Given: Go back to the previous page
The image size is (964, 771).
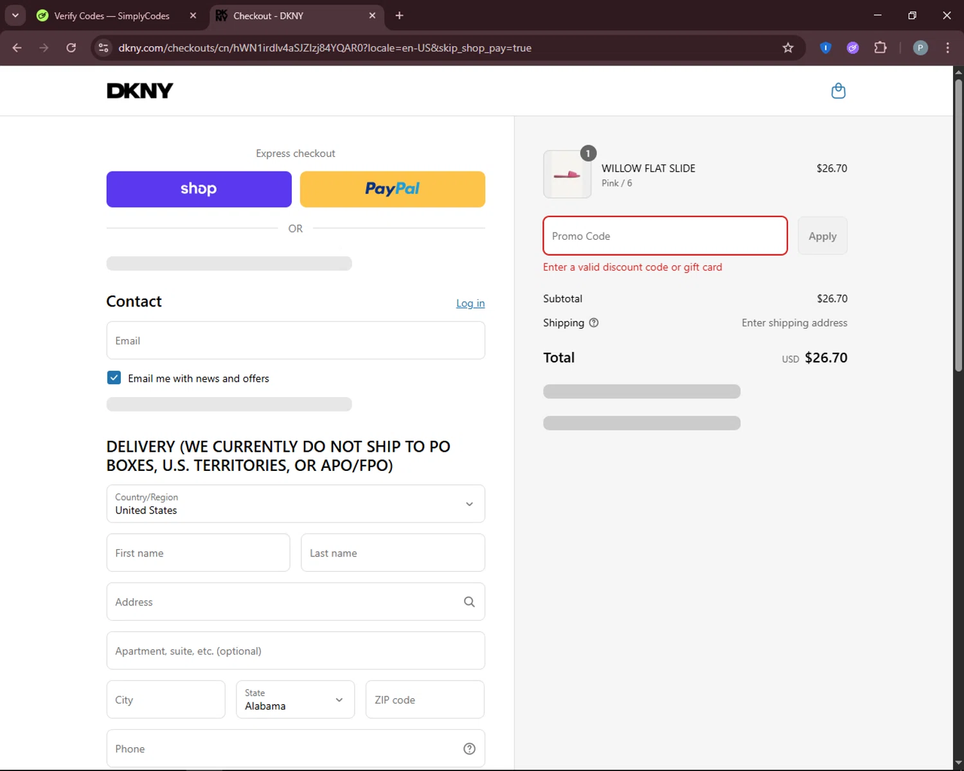Looking at the screenshot, I should [x=17, y=48].
